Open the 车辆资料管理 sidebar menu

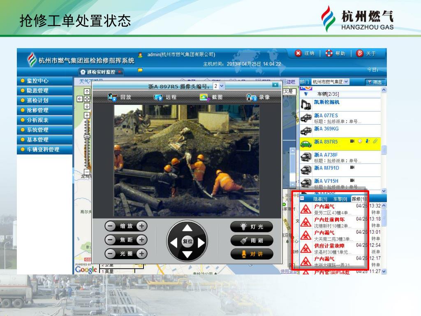(44, 149)
